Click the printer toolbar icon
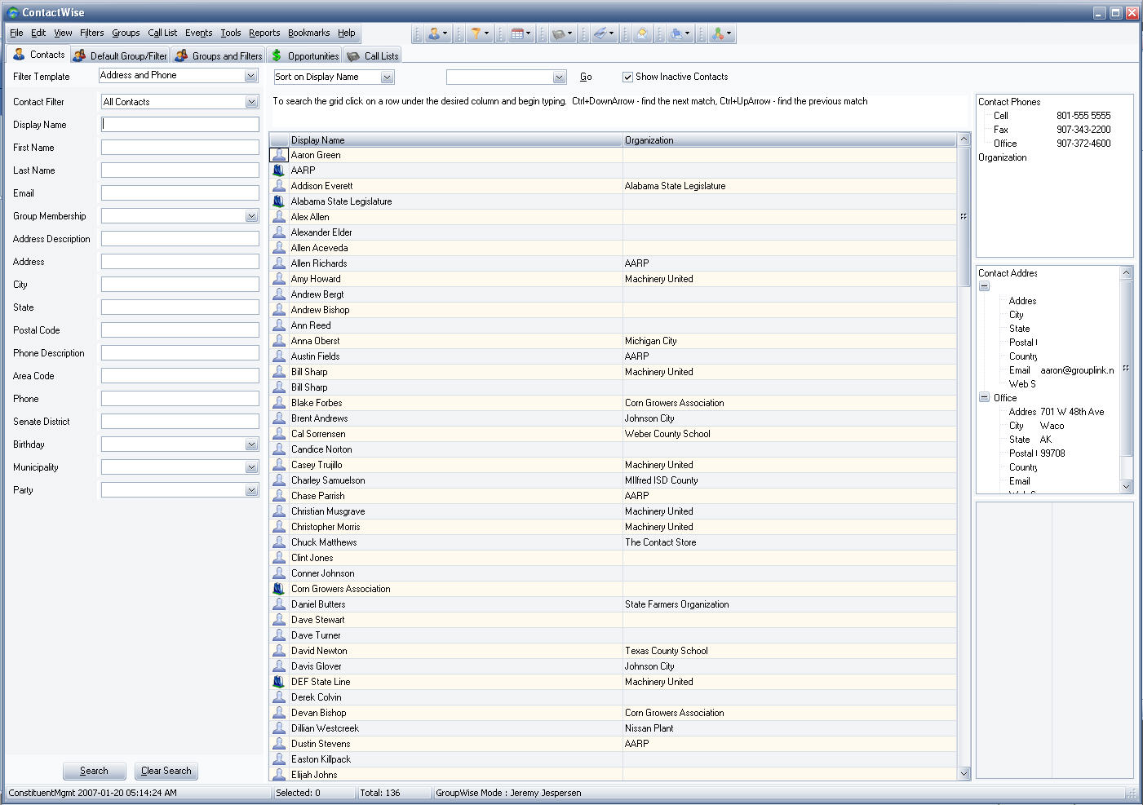 676,33
